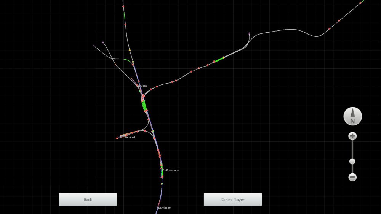
Task: Click dark end marker of far northwest siding
Action: click(x=94, y=46)
